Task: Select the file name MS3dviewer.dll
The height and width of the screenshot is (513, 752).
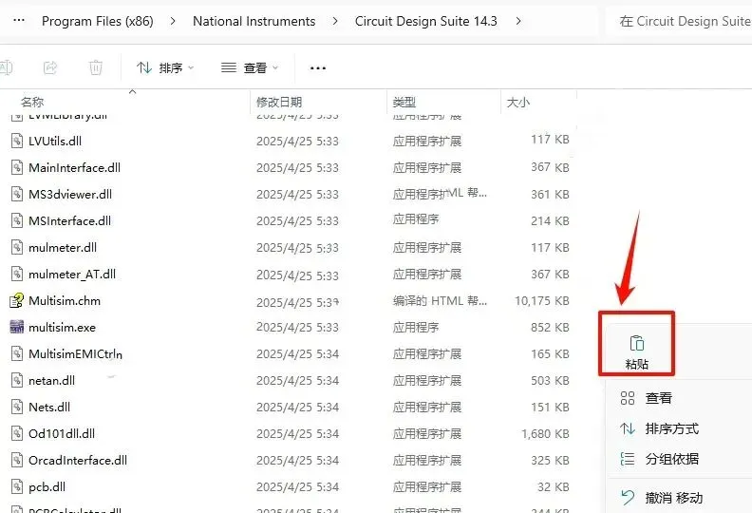Action: click(x=70, y=195)
